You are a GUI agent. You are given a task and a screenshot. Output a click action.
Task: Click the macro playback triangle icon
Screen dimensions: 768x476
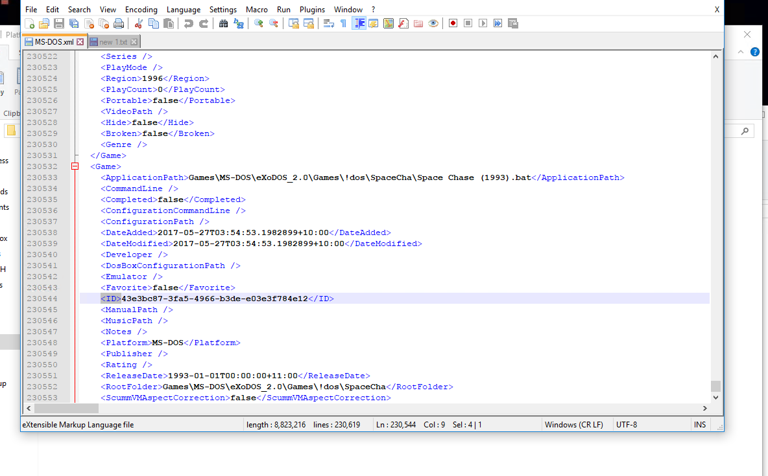[x=483, y=23]
